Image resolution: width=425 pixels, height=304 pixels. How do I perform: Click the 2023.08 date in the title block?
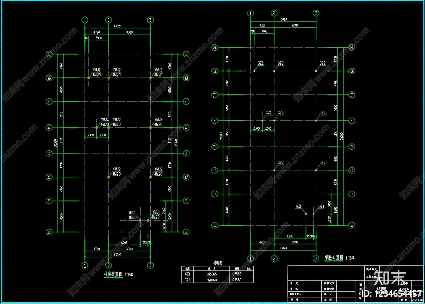[x=417, y=300]
